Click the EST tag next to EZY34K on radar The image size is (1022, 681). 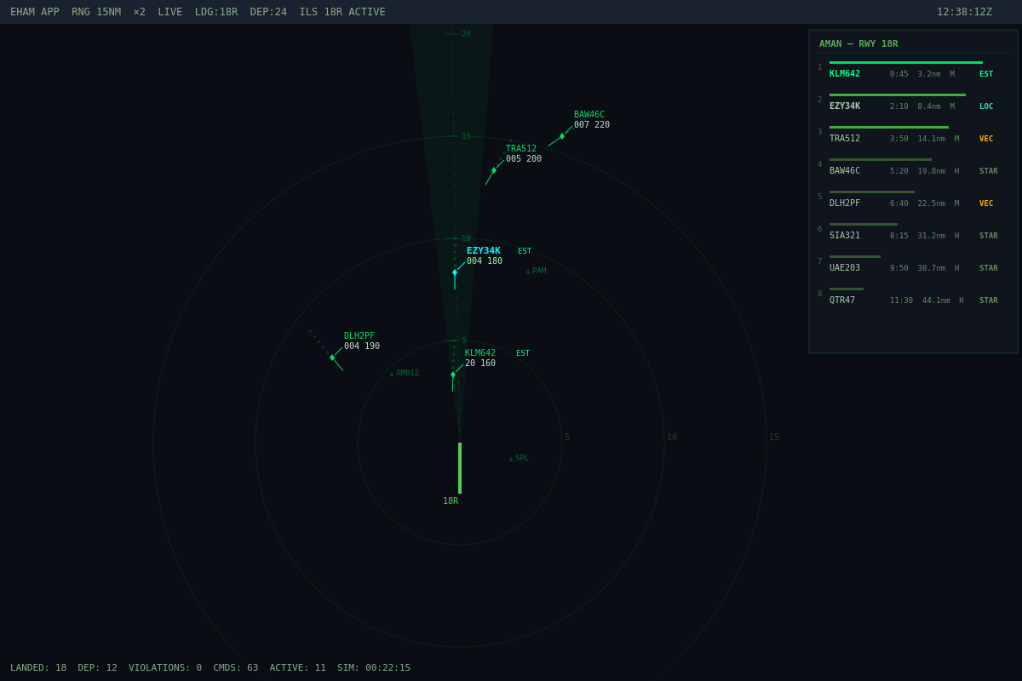(x=525, y=251)
